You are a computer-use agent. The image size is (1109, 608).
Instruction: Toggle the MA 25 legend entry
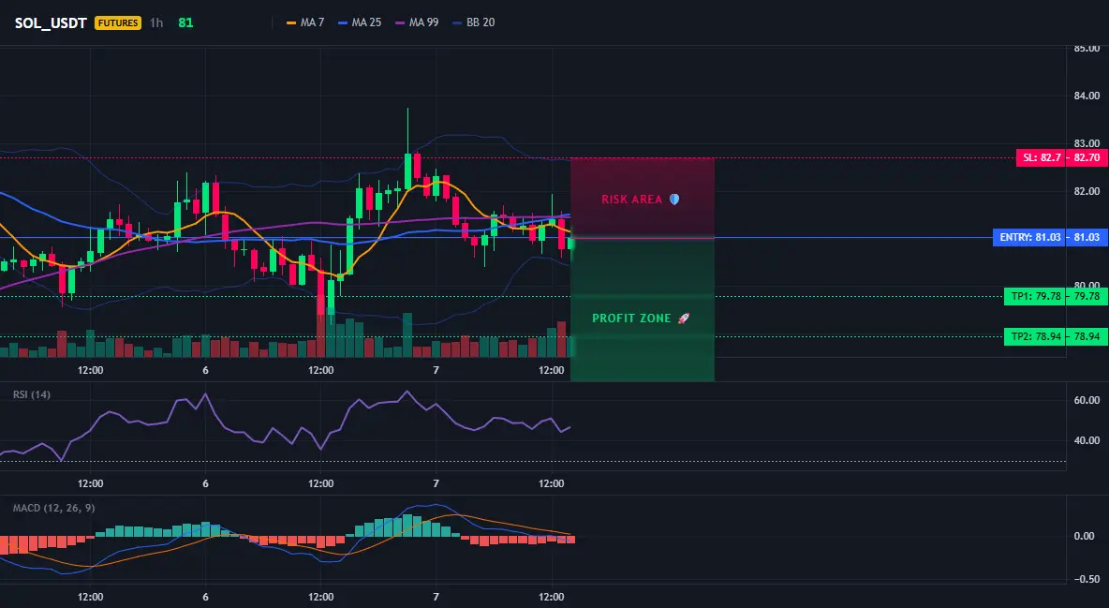coord(360,22)
